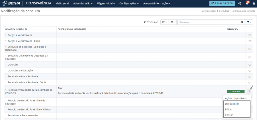Expand the column visibility dropdown
This screenshot has height=120, width=257.
tap(165, 22)
